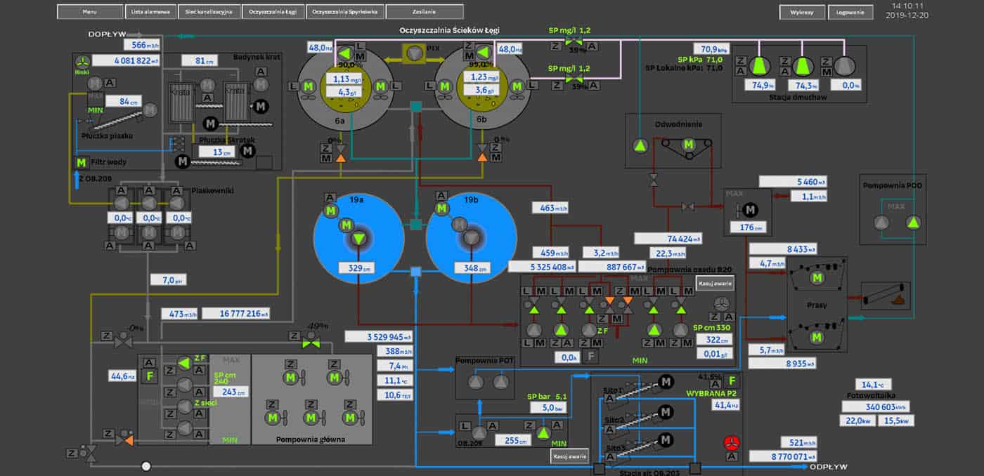Click the green mixer pump inside tank 19a
Screen dimensions: 984x476
coord(360,239)
